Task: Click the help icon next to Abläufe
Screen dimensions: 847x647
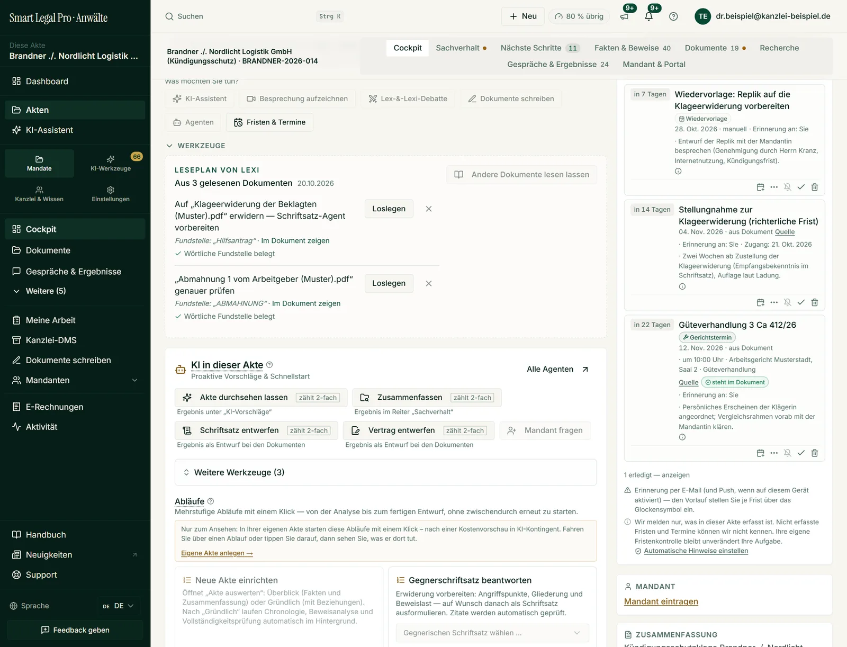Action: [211, 501]
